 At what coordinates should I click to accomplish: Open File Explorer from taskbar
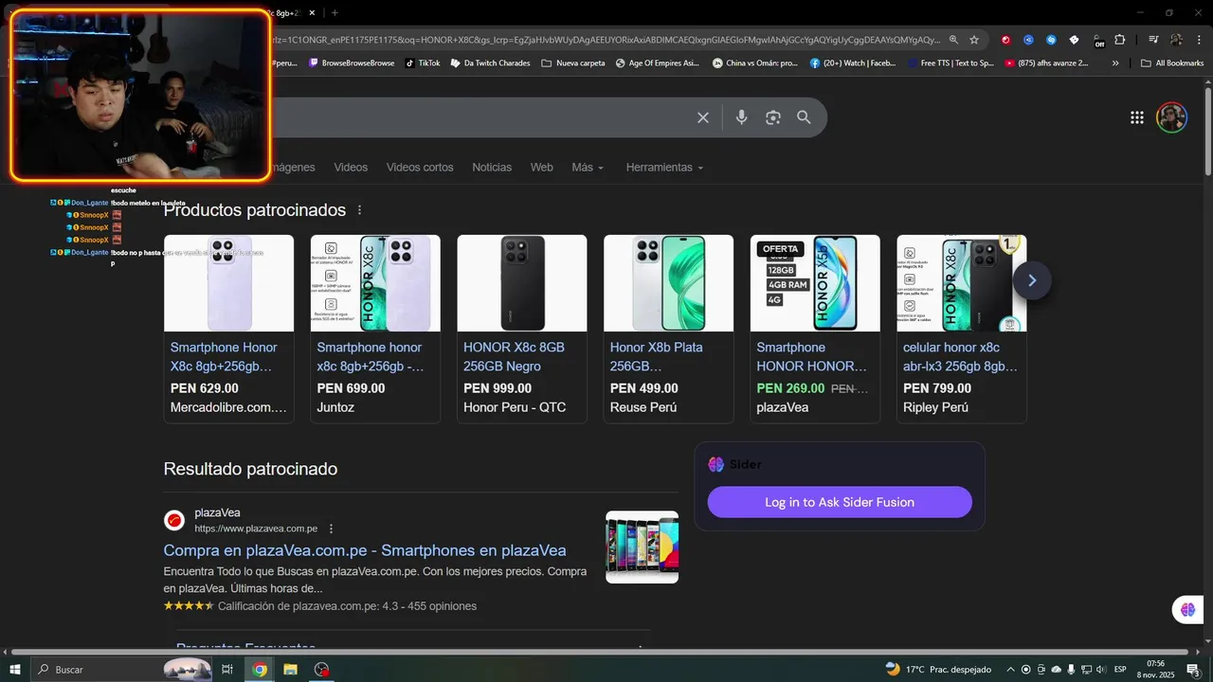tap(290, 670)
